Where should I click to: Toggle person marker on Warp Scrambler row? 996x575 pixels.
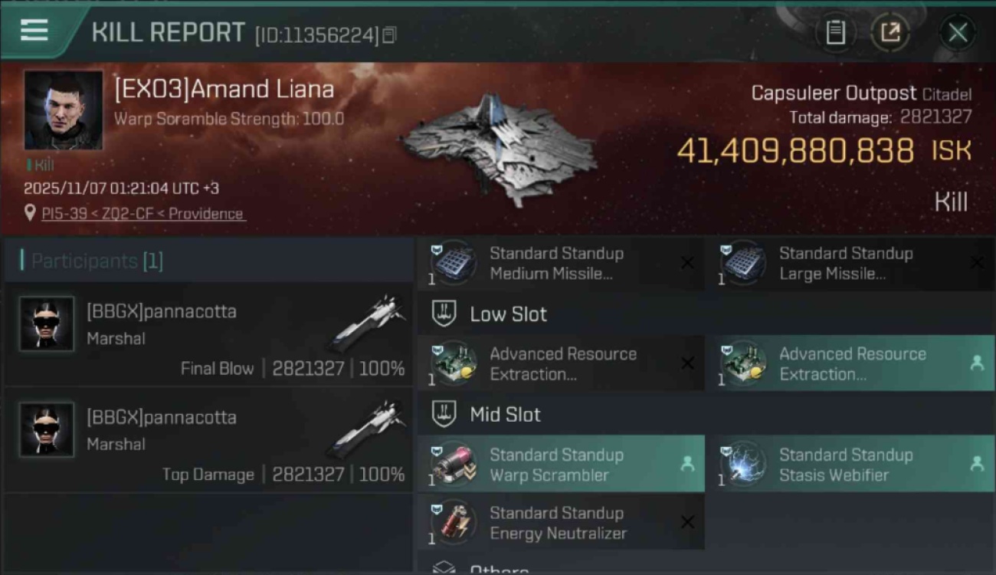(687, 464)
